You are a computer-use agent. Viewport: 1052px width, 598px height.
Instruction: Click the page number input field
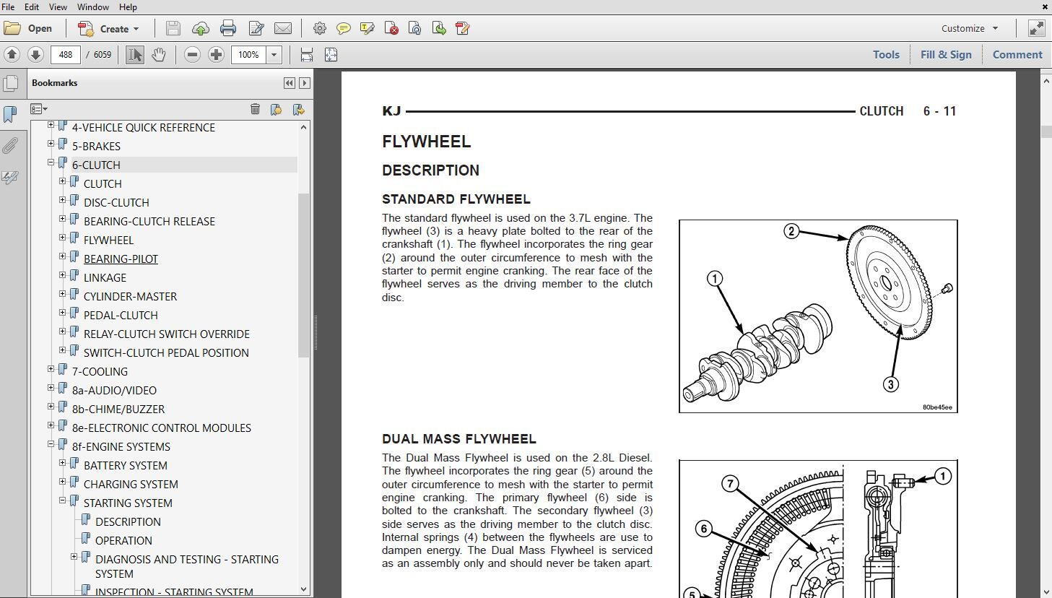coord(66,55)
